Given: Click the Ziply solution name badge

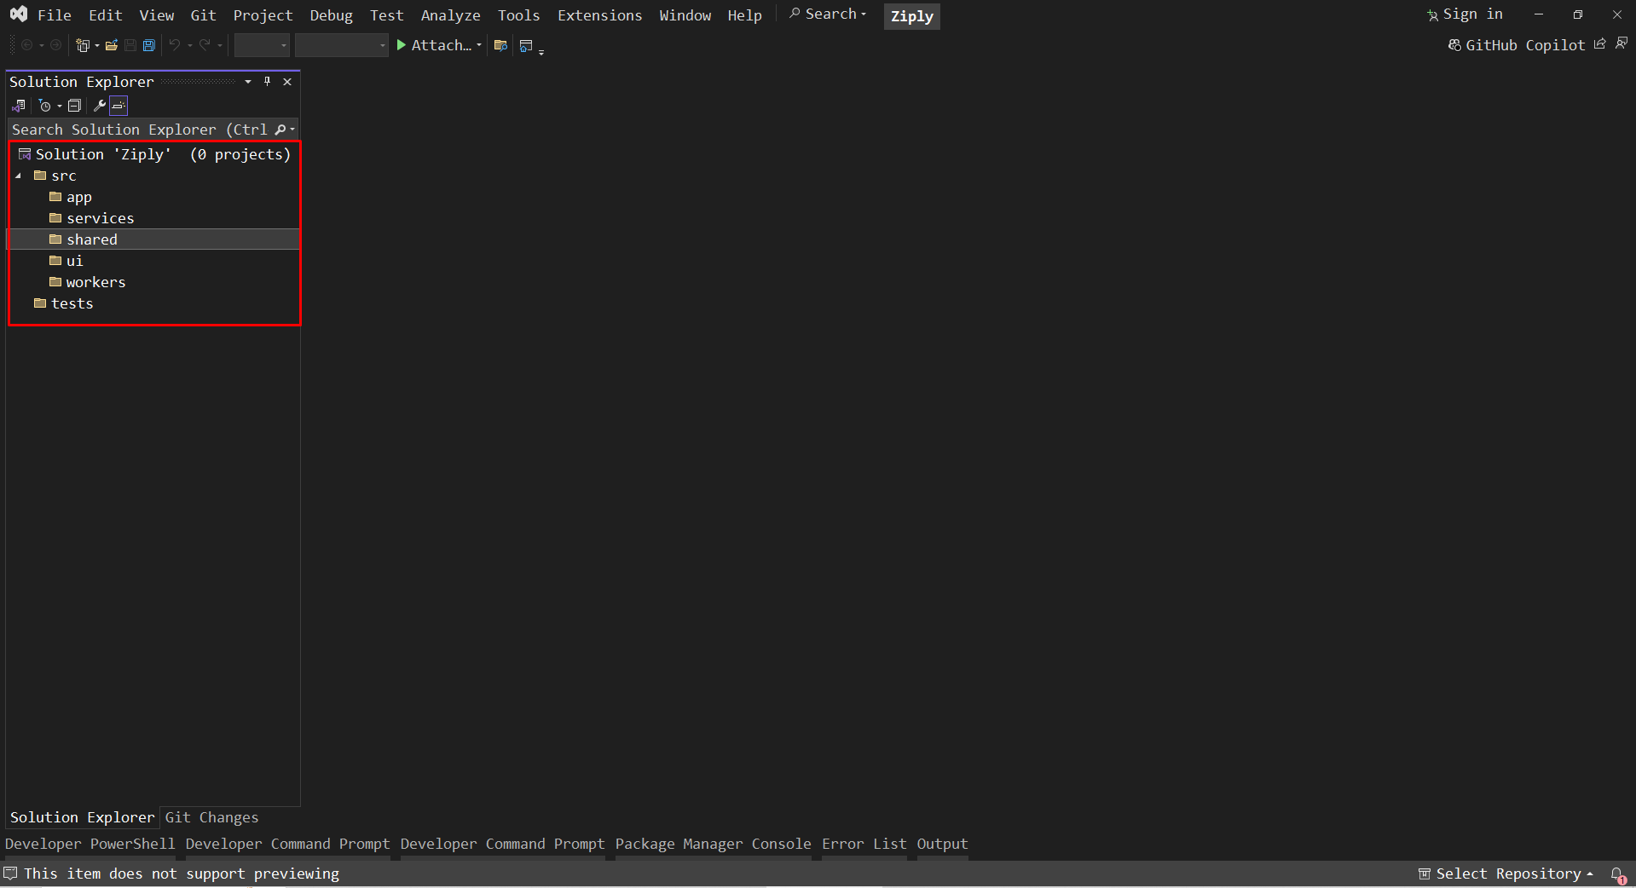Looking at the screenshot, I should click(x=911, y=16).
